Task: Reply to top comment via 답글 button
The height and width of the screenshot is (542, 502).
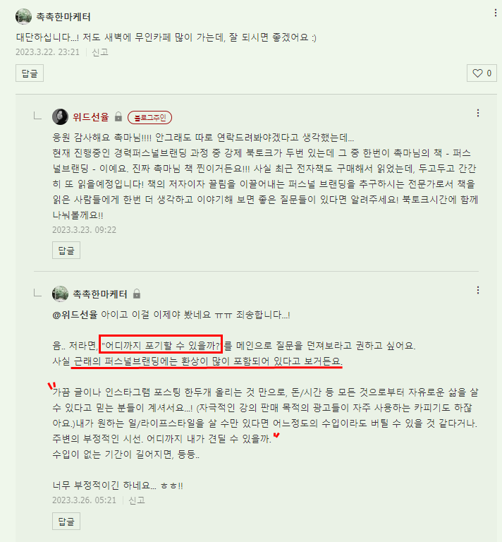Action: [x=30, y=73]
